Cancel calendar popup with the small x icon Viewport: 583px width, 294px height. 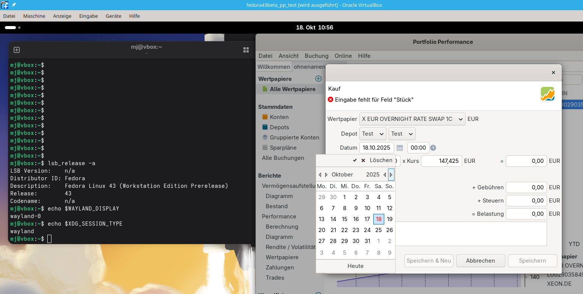363,160
